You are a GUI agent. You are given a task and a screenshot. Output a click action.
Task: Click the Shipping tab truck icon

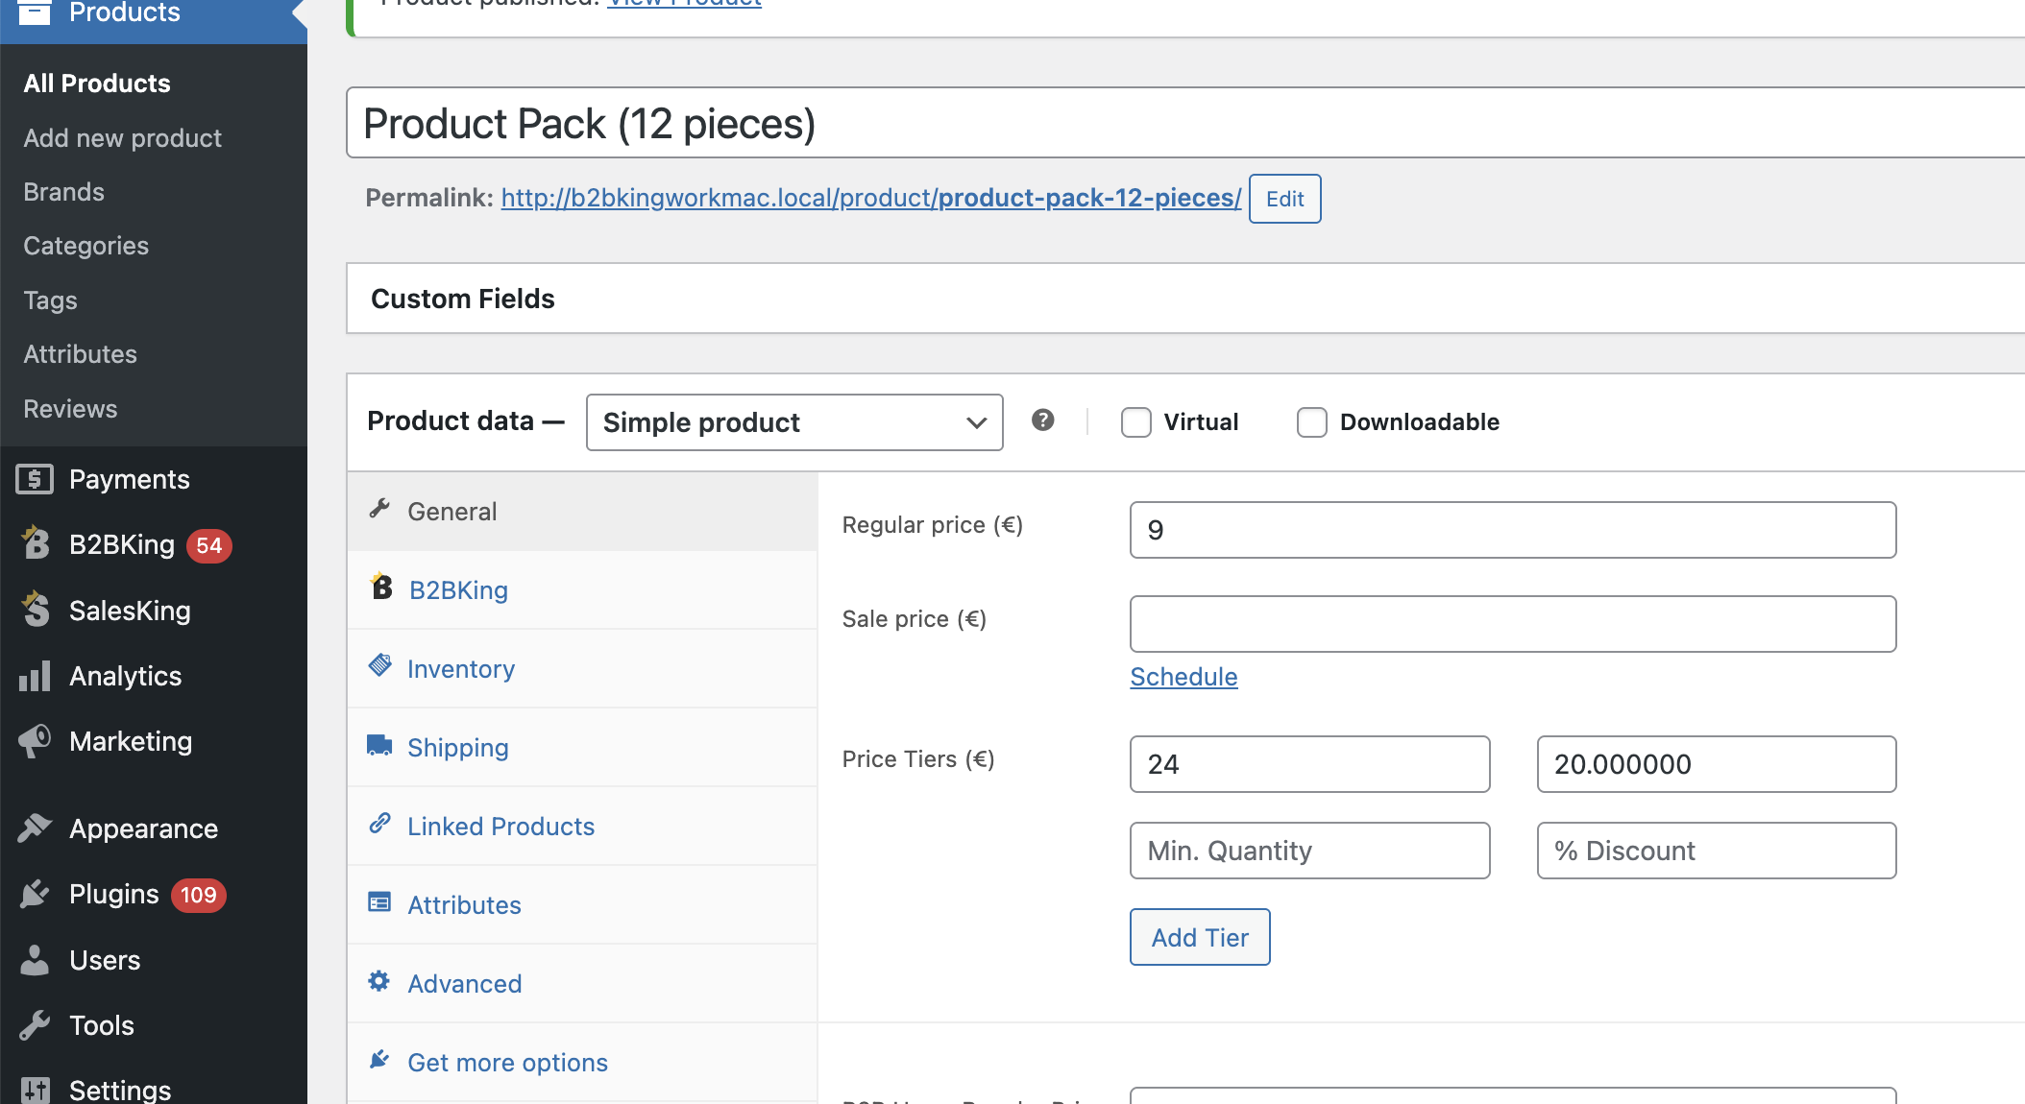click(379, 745)
